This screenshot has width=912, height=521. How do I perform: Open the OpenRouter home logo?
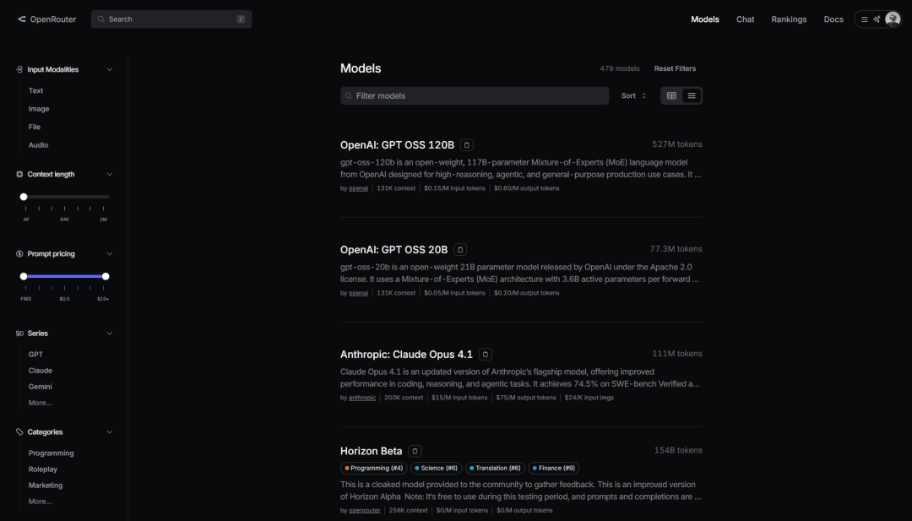click(x=46, y=19)
